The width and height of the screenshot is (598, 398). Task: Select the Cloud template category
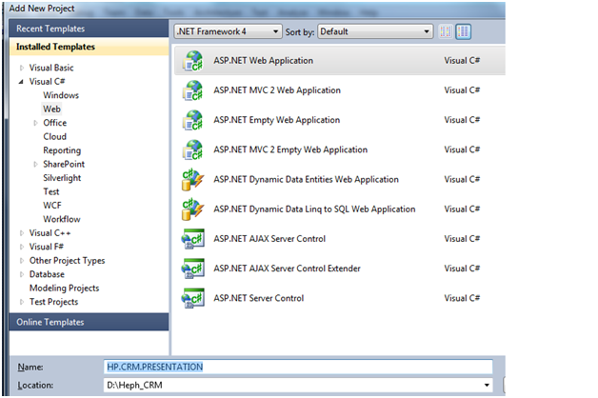click(x=55, y=136)
